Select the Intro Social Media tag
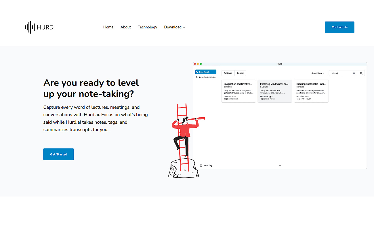Viewport: 374px width, 226px height. (x=205, y=77)
